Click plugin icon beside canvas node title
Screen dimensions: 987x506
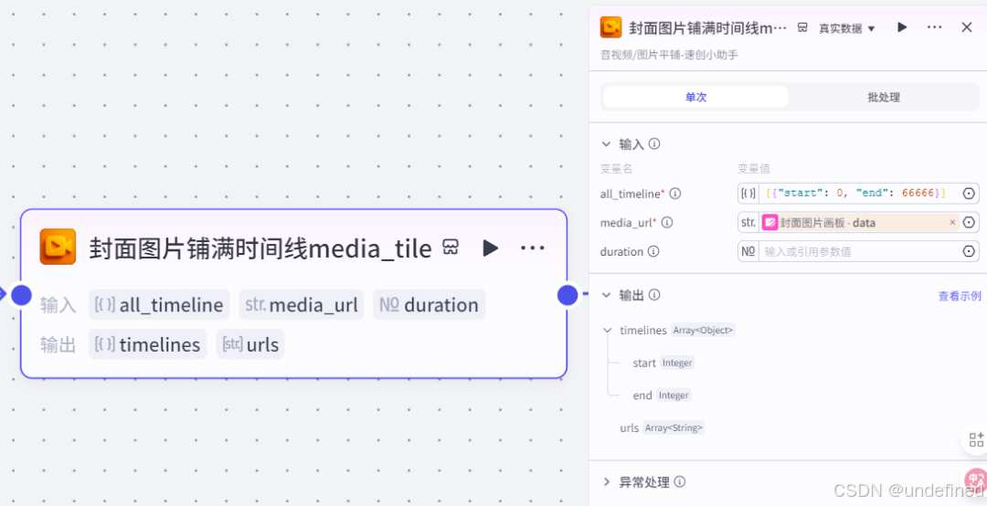pos(450,247)
